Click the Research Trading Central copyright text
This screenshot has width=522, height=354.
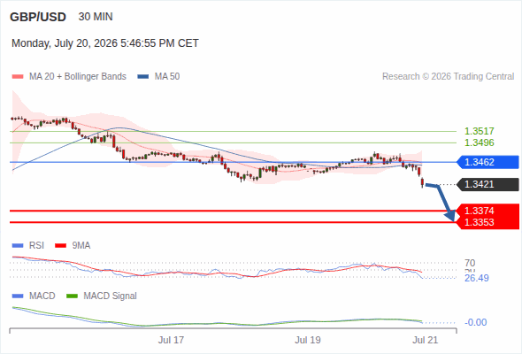point(448,77)
